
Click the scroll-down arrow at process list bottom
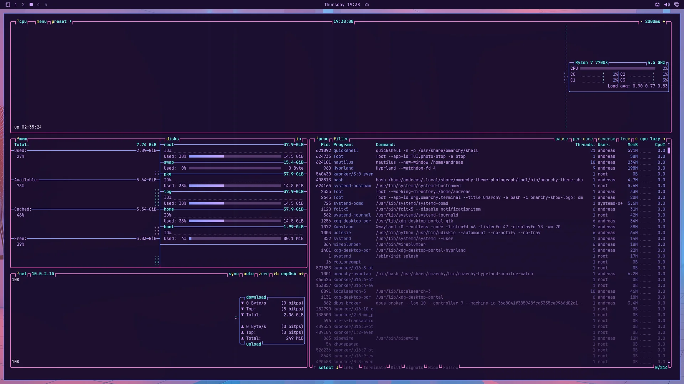click(669, 362)
